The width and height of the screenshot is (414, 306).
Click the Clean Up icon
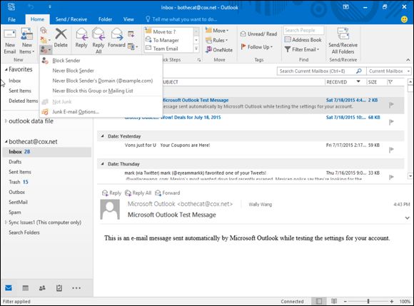tap(44, 40)
